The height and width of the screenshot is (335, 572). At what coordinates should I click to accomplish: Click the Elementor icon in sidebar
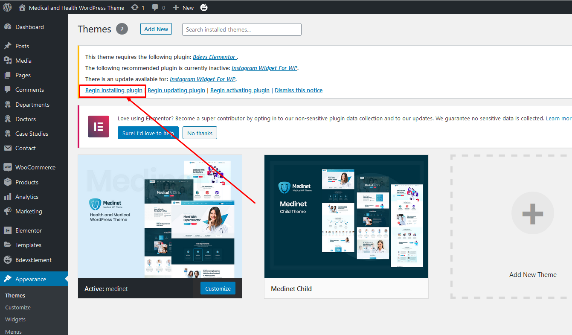8,230
